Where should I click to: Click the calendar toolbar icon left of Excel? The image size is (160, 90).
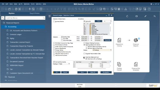click(16, 9)
